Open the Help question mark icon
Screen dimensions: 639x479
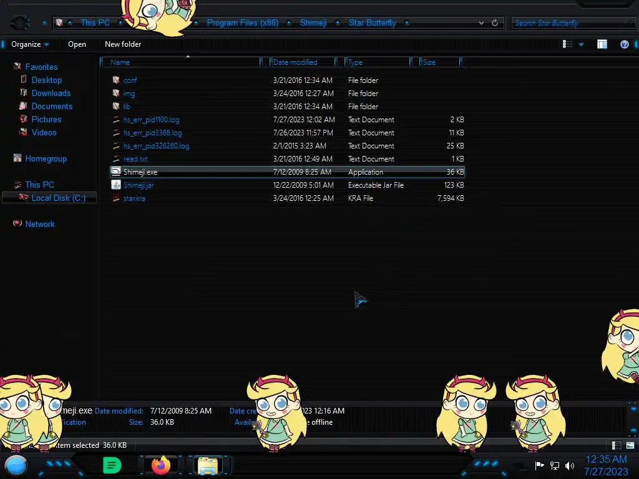(624, 44)
